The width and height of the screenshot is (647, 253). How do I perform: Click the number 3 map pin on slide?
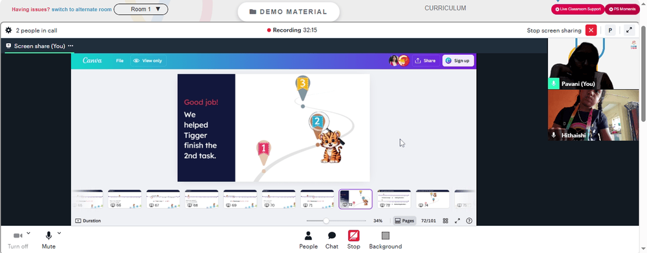coord(302,88)
